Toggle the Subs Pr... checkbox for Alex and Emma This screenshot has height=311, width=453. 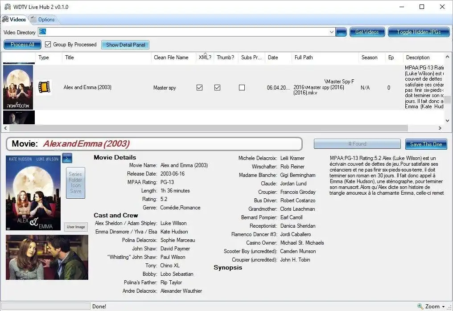coord(242,87)
